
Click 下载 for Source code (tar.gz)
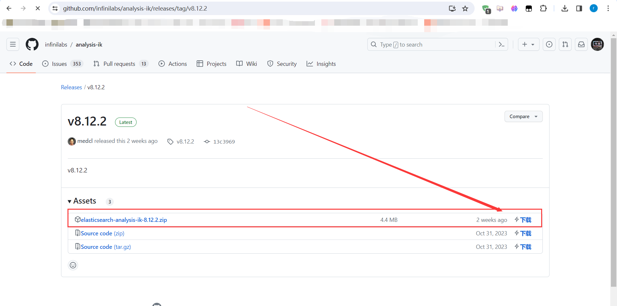click(523, 247)
